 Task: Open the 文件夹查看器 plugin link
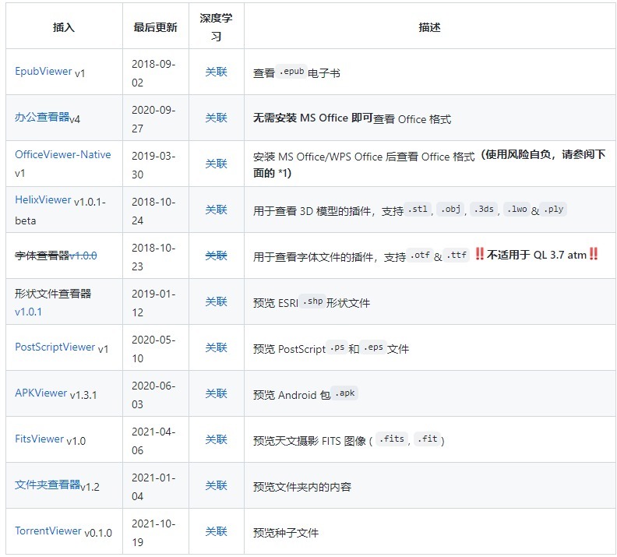click(48, 485)
